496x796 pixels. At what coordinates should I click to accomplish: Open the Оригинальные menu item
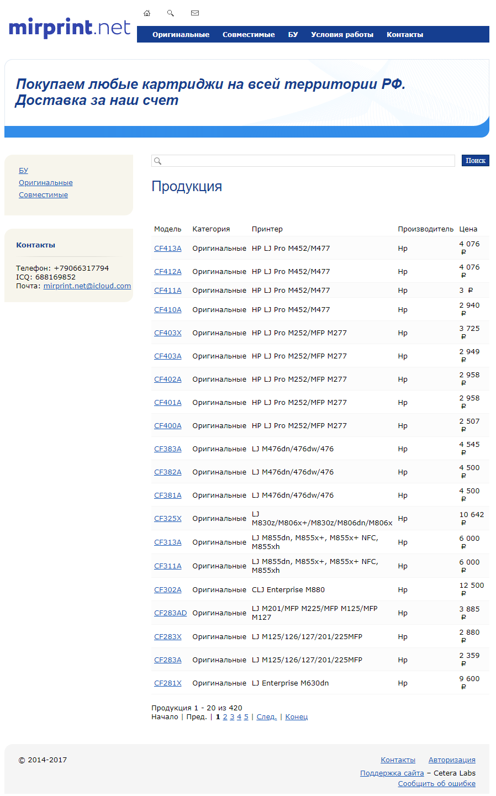point(181,34)
